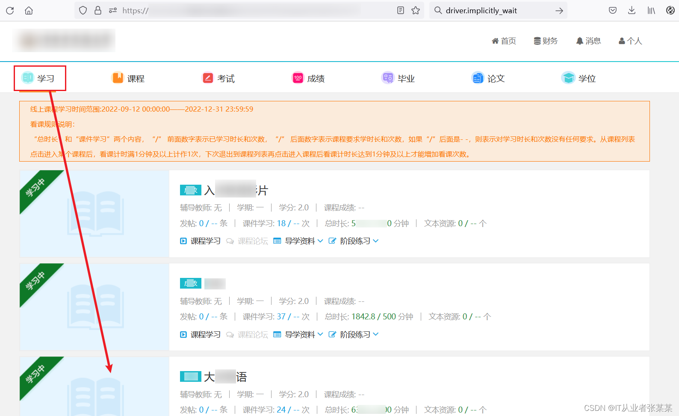Open 消息 notifications
679x416 pixels.
(x=588, y=41)
